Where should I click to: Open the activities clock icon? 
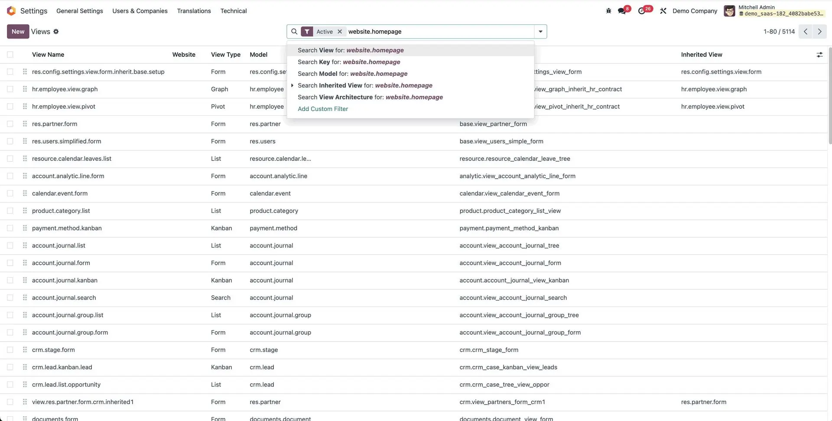tap(642, 11)
